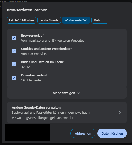Click the chevron icon beside Mehr anzeigen

tap(79, 93)
